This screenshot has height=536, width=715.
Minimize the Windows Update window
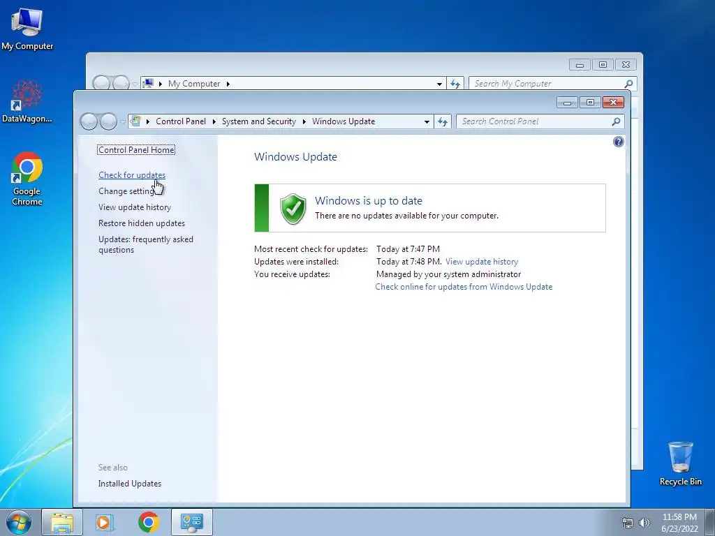(x=567, y=103)
